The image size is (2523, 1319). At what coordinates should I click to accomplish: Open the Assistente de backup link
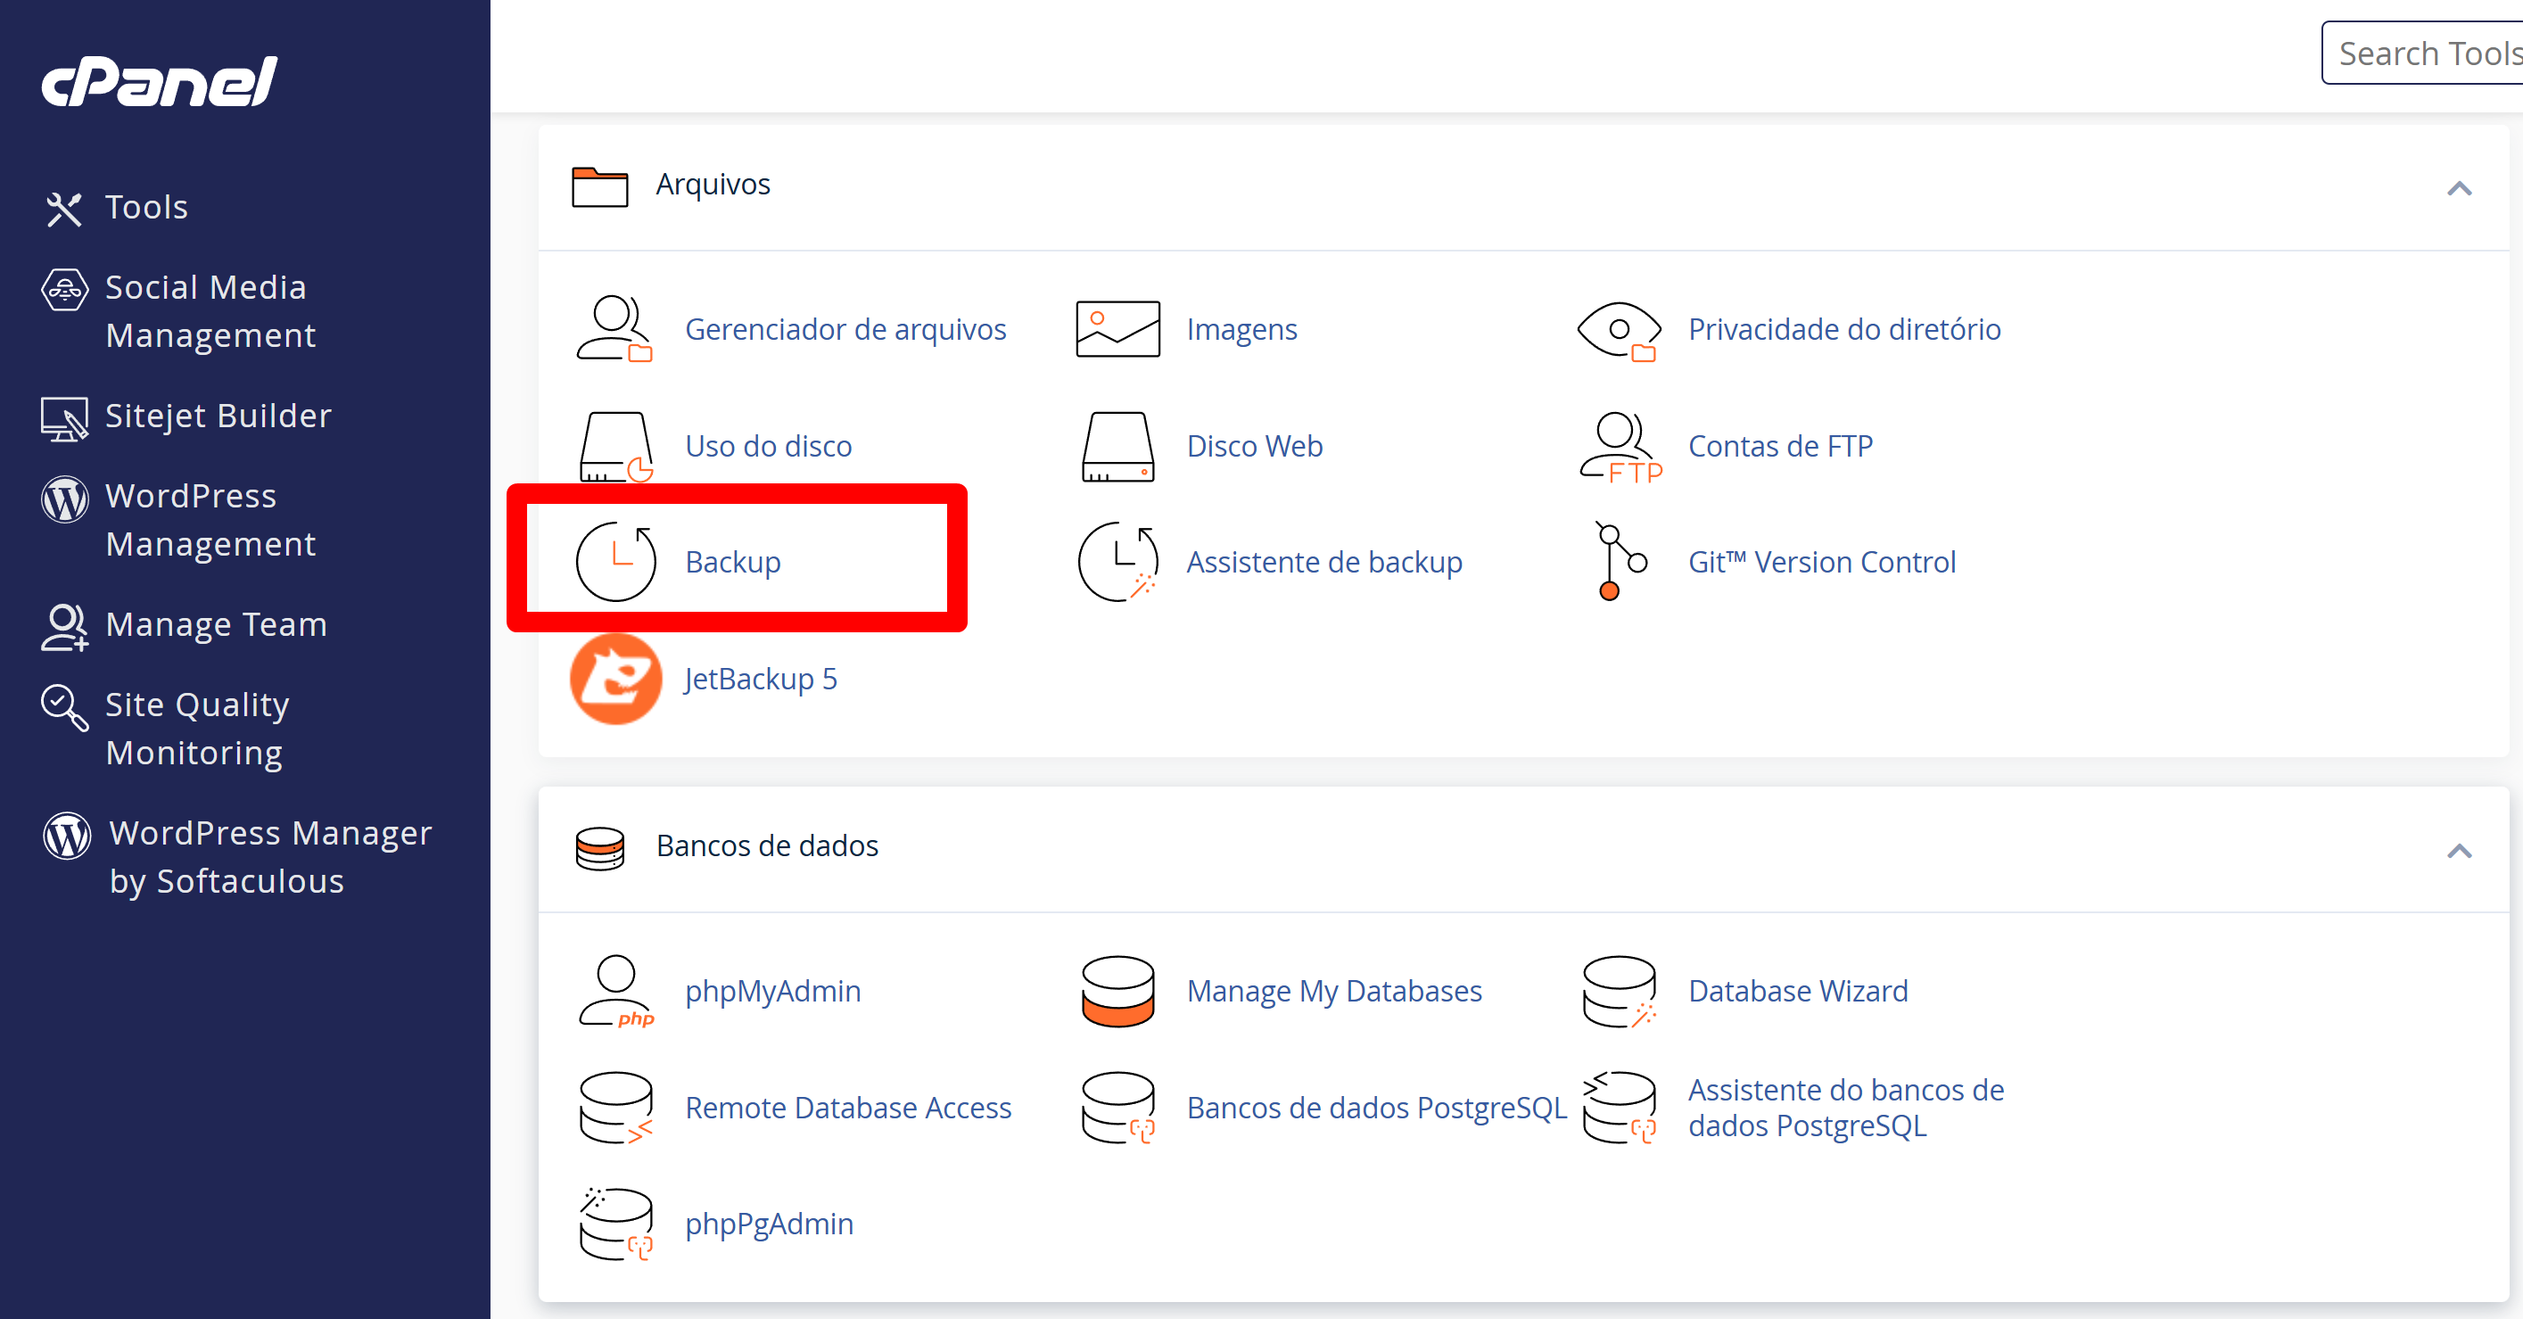click(1323, 562)
